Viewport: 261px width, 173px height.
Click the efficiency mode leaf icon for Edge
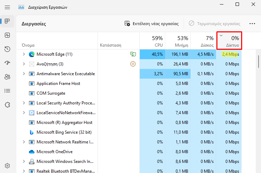point(133,54)
